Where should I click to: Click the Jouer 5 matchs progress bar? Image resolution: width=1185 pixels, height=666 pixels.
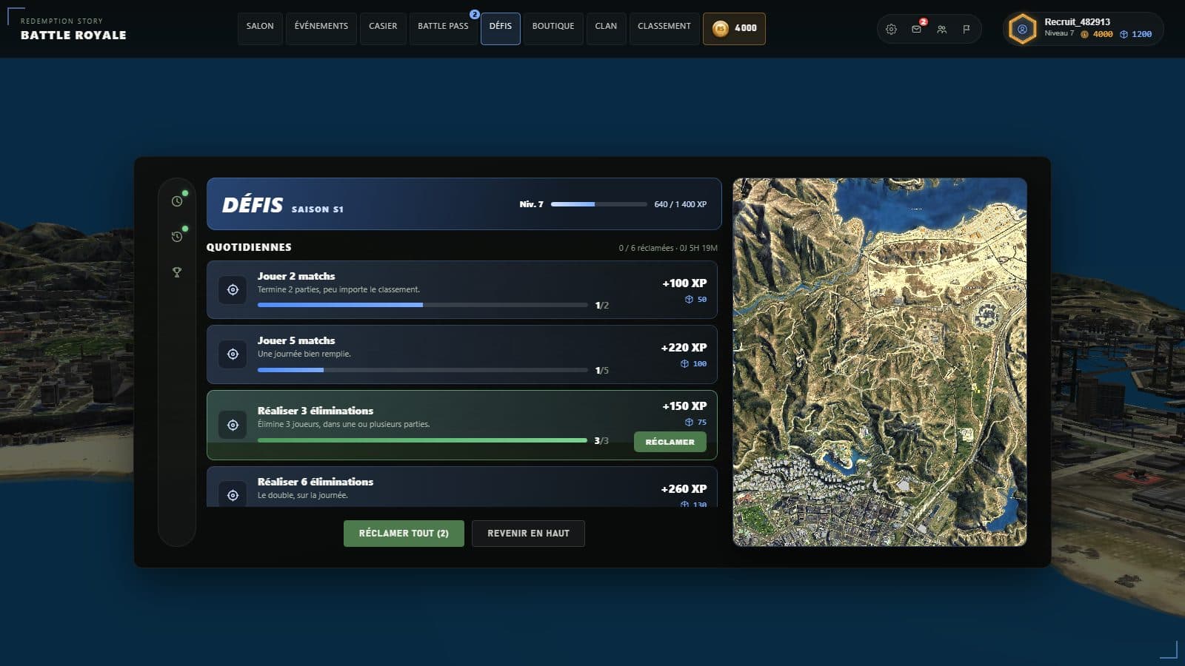tap(422, 370)
